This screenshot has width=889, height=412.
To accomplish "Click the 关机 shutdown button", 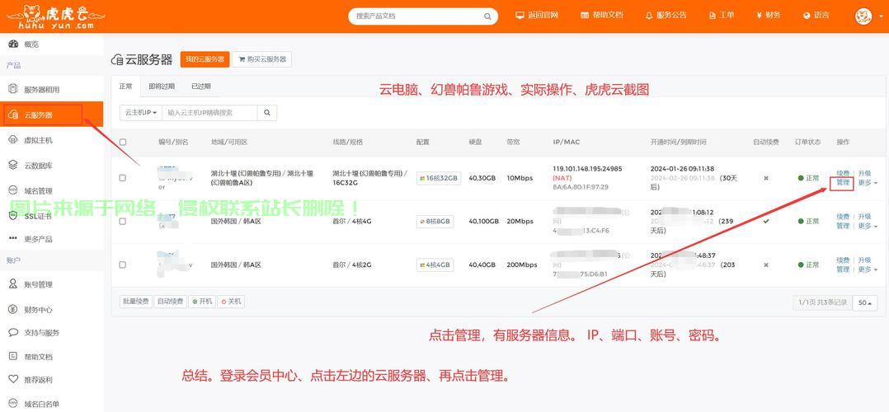I will click(x=231, y=302).
